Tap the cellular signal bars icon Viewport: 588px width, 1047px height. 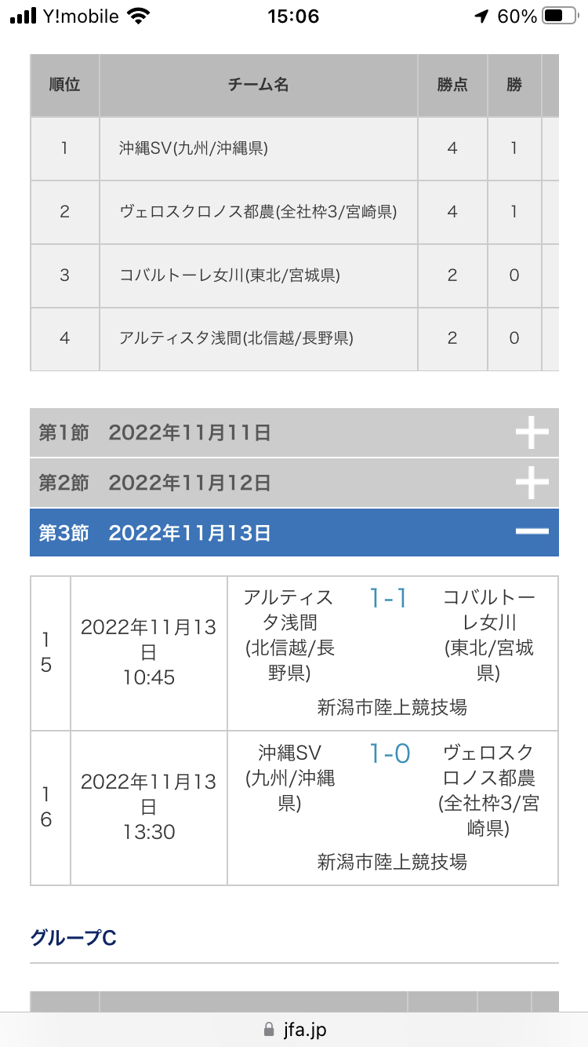(x=24, y=16)
